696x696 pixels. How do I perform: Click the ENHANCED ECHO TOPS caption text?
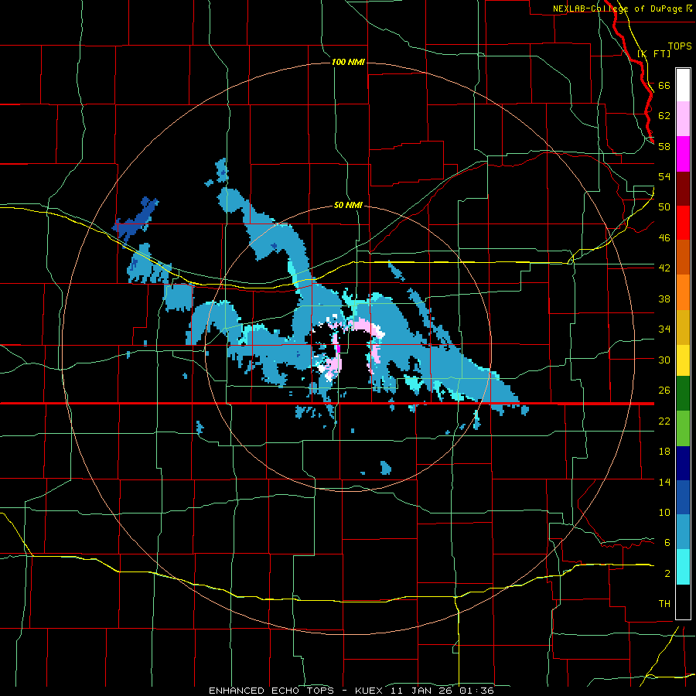coord(271,691)
